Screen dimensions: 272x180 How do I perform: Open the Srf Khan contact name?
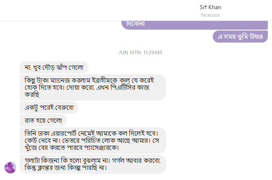click(x=210, y=7)
